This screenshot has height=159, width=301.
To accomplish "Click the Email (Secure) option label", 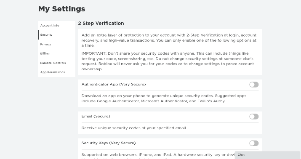I will pyautogui.click(x=96, y=116).
